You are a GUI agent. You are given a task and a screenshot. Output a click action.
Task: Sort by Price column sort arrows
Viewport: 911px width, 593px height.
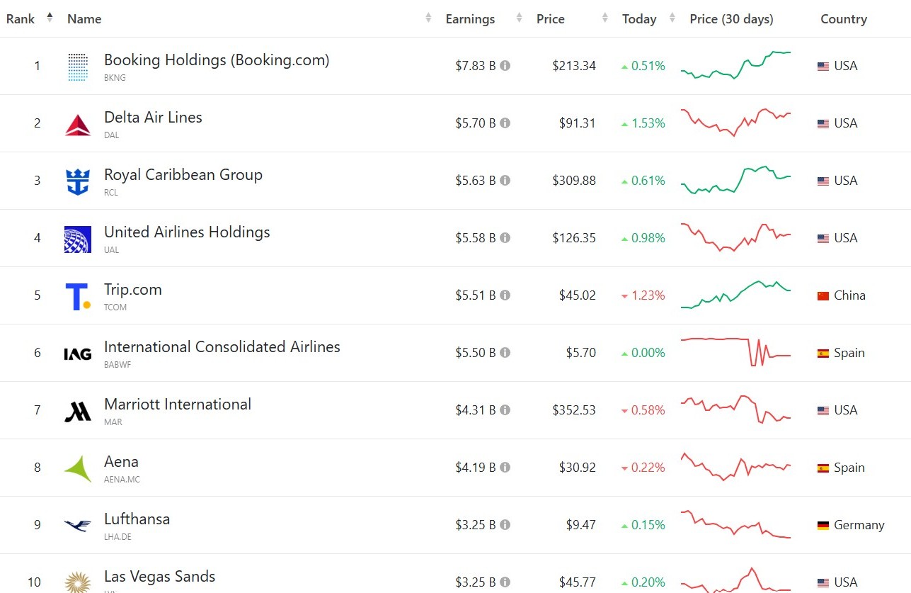pos(605,18)
